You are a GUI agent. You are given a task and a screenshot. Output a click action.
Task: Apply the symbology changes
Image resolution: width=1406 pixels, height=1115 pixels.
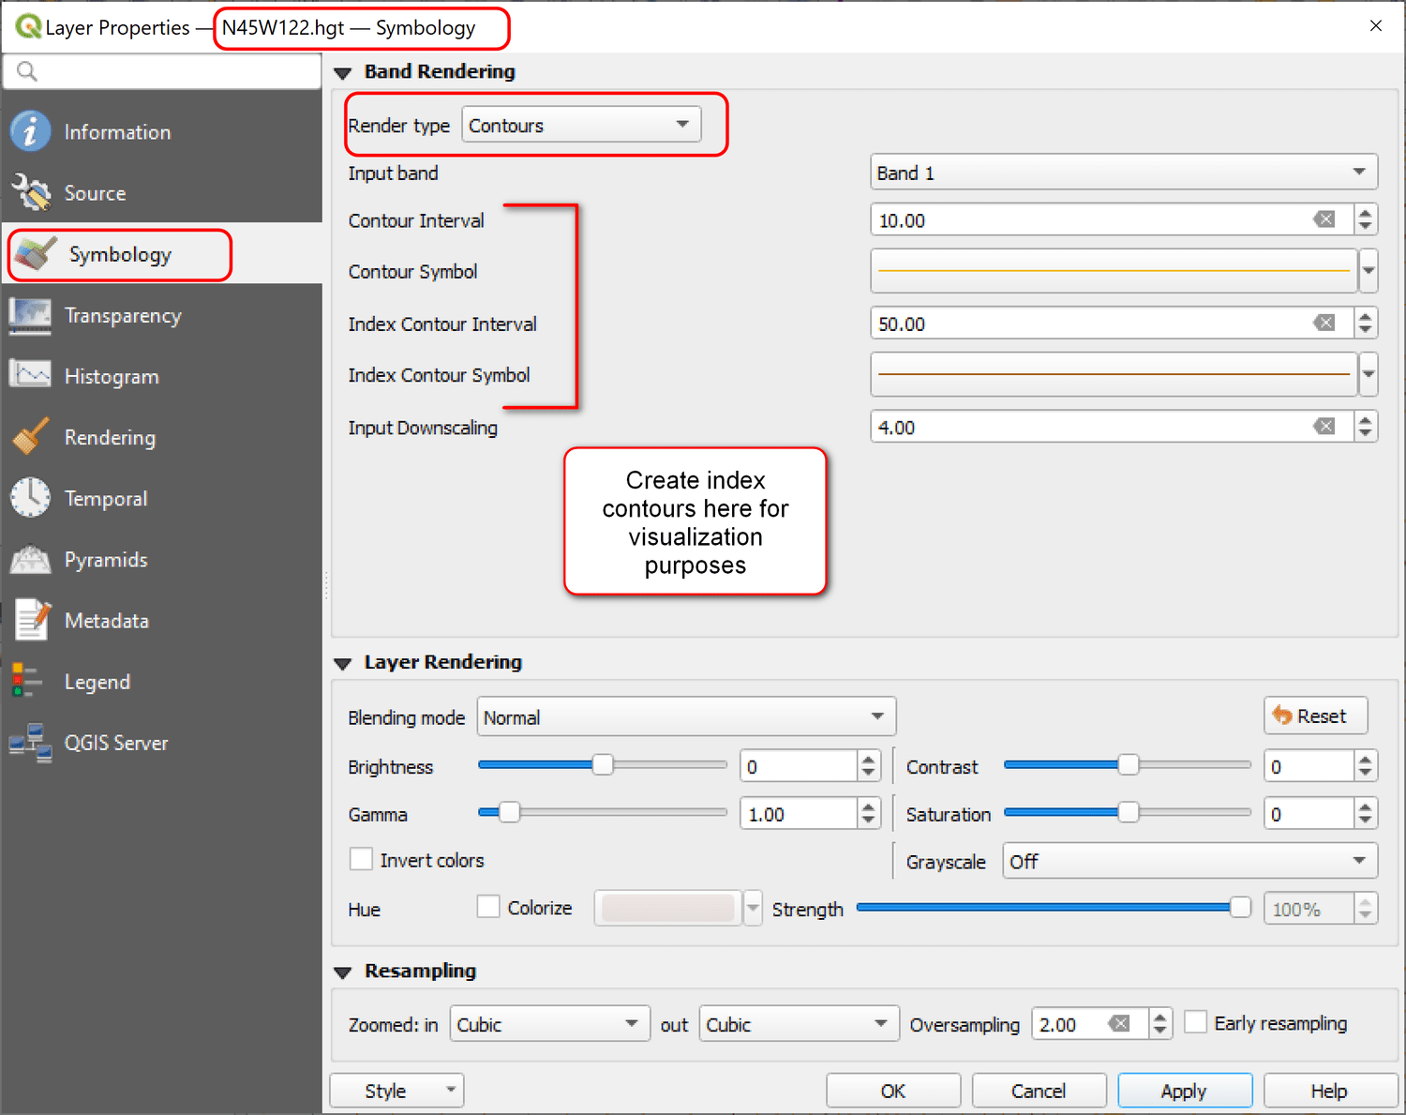[x=1184, y=1090]
